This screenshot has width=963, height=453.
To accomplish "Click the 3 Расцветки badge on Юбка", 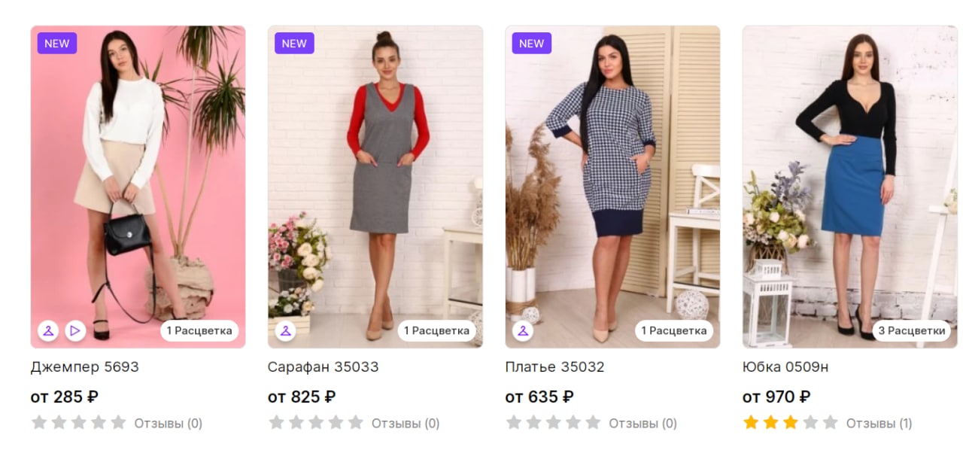I will (x=911, y=330).
